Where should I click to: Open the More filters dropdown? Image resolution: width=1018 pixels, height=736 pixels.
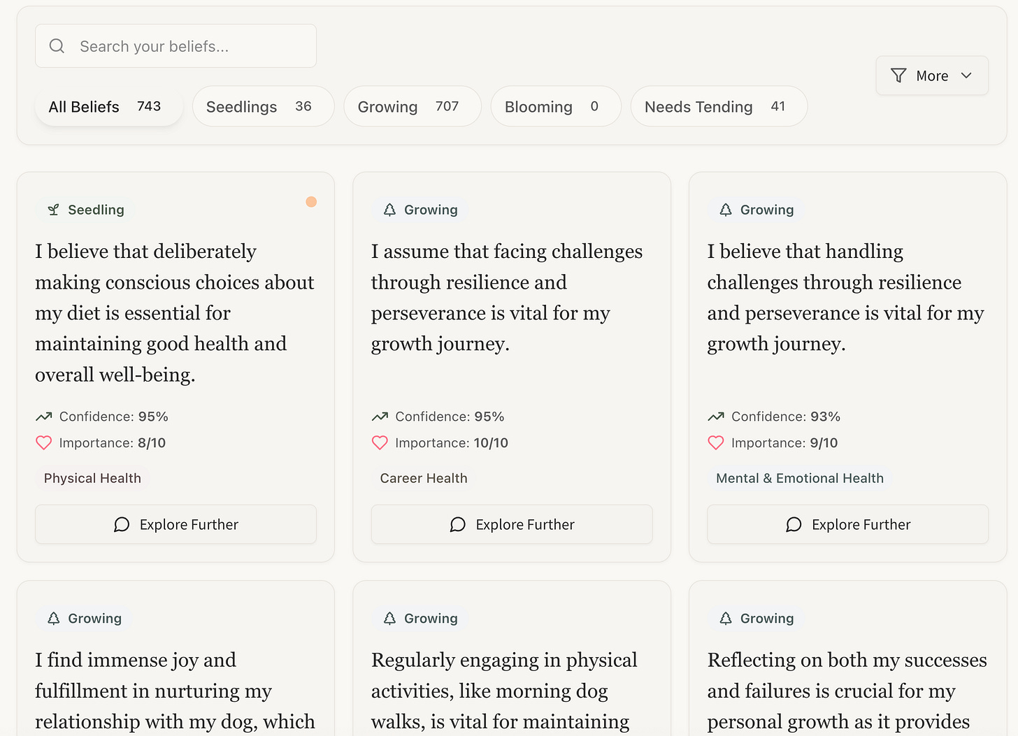932,75
